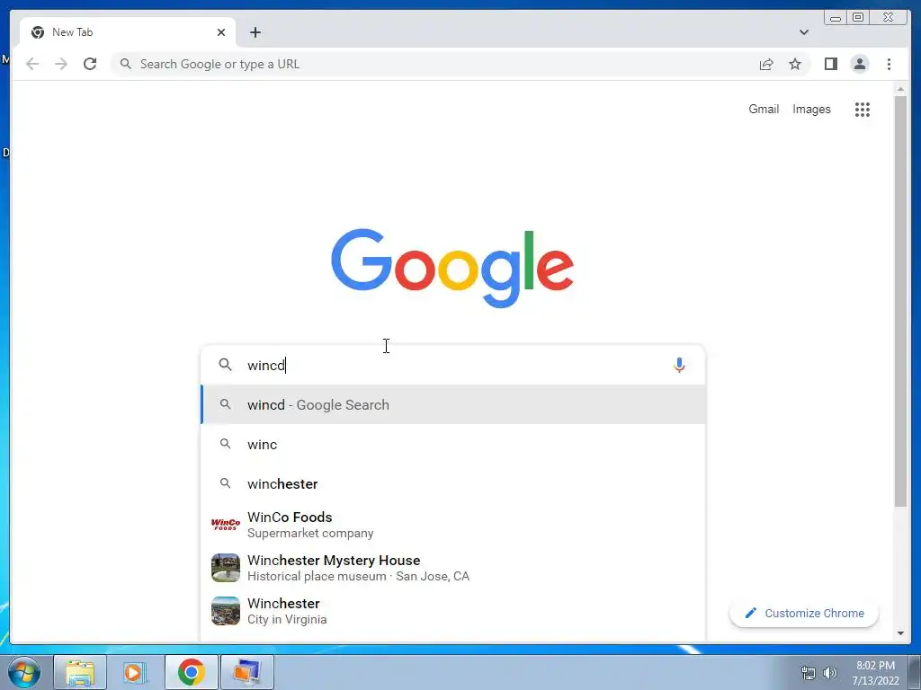This screenshot has width=921, height=690.
Task: Bookmark this tab with the star icon
Action: 795,64
